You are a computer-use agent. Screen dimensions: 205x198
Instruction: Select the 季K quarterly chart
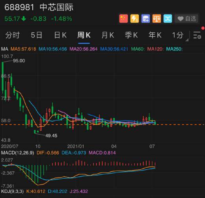(131, 35)
